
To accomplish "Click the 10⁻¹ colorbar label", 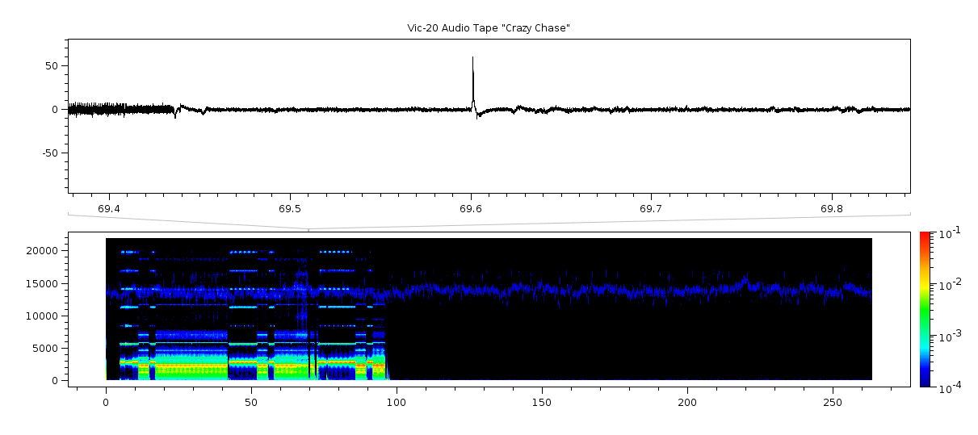I will tap(947, 234).
